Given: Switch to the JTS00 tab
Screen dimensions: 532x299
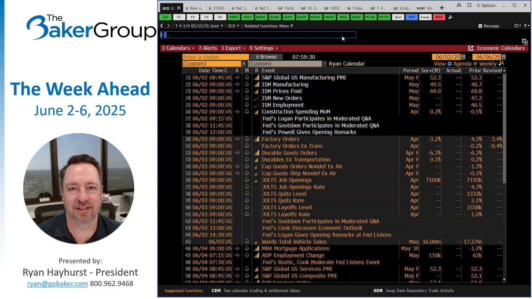Looking at the screenshot, I should point(217,8).
